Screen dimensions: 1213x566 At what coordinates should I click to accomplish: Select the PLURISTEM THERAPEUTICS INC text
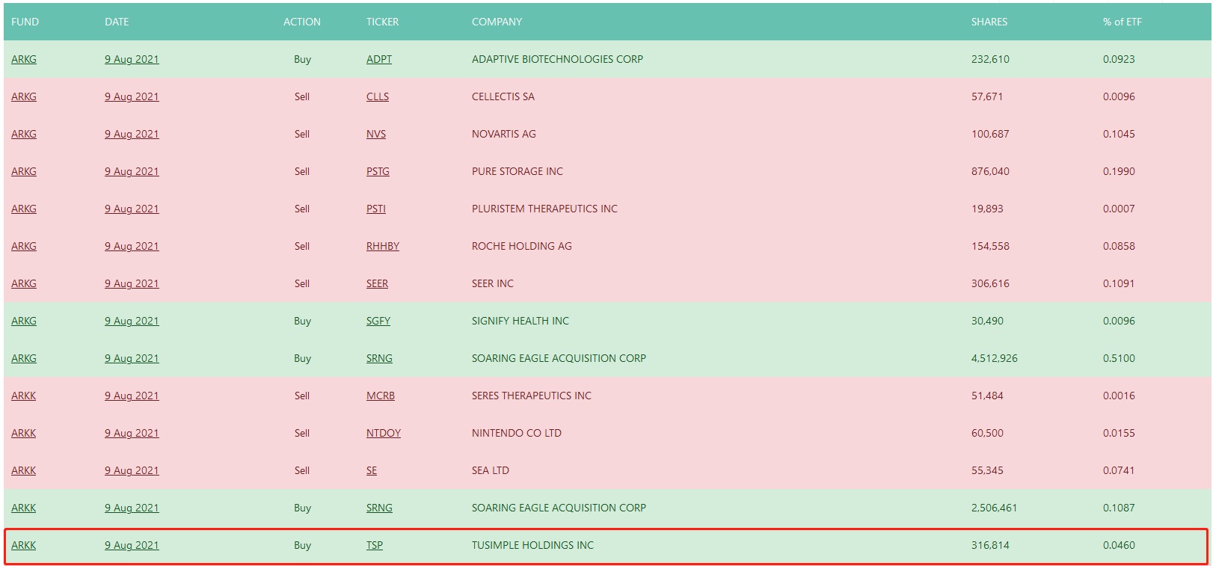544,209
